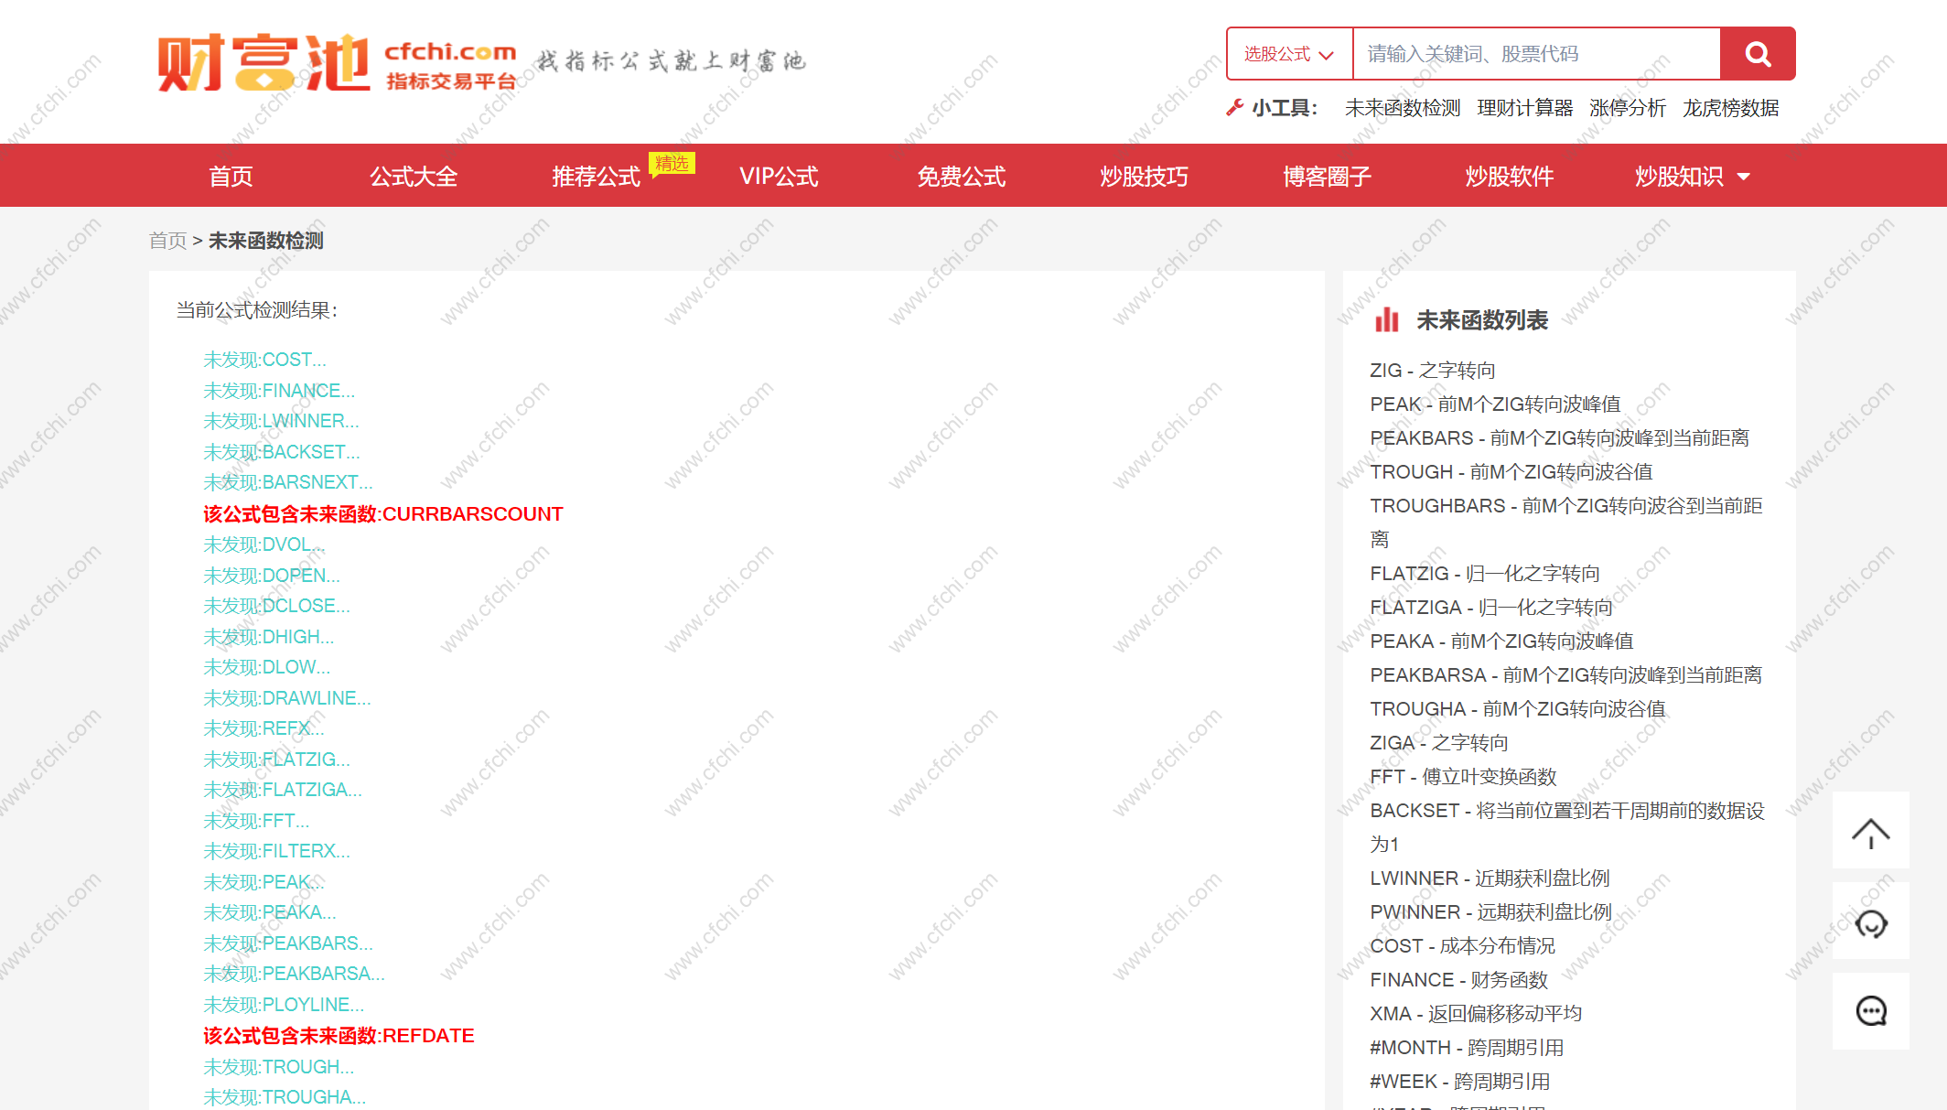
Task: Click the 精选 badge on 推荐公式
Action: coord(672,163)
